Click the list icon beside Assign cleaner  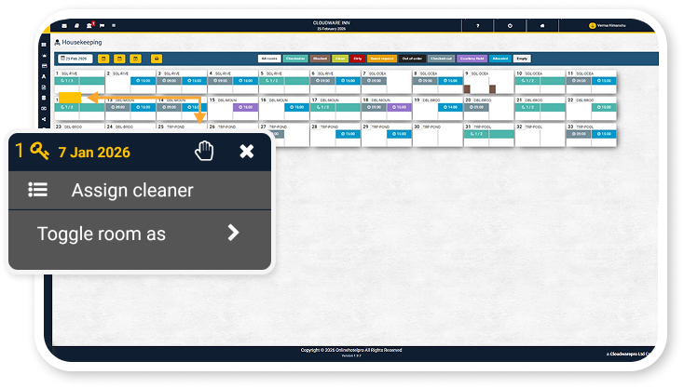point(37,191)
